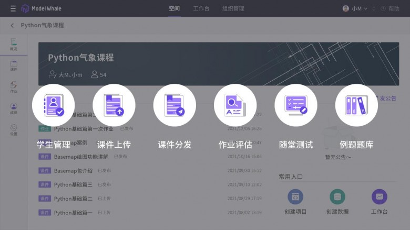Click the 工作台 shortcut icon

(379, 196)
